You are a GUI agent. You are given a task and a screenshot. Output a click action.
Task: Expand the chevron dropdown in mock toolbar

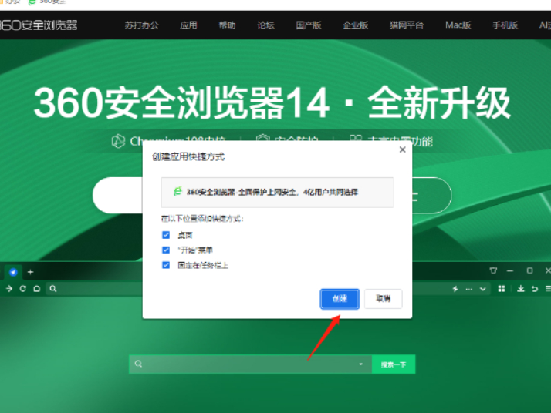pos(483,289)
